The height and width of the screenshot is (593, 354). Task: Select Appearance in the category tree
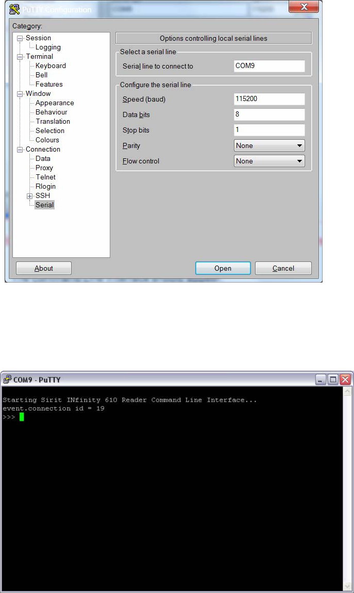point(55,103)
